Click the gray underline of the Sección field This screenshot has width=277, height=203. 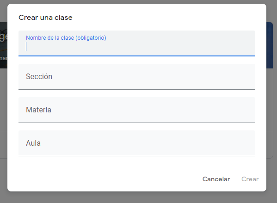tap(137, 89)
